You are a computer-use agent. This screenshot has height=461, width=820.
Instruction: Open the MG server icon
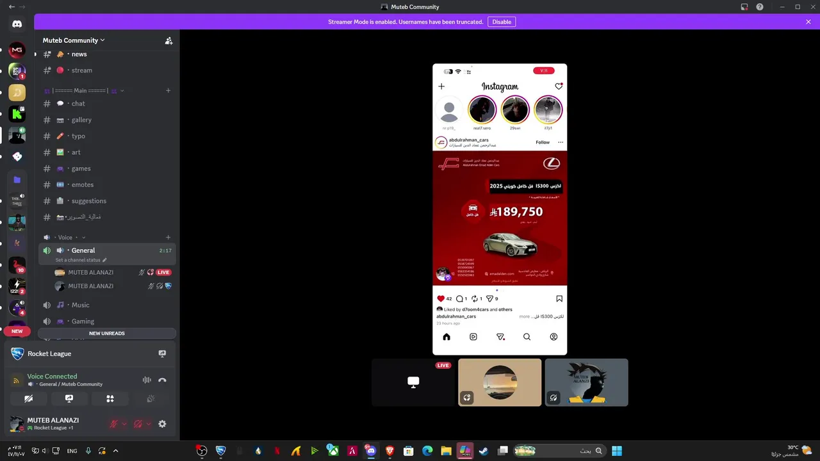(x=17, y=50)
